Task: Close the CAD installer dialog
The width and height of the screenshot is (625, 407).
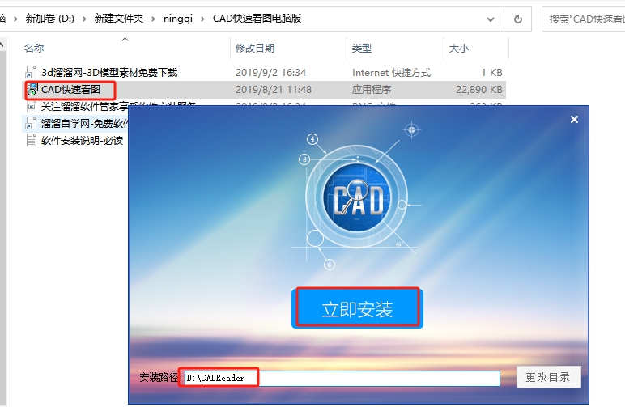Action: coord(574,120)
